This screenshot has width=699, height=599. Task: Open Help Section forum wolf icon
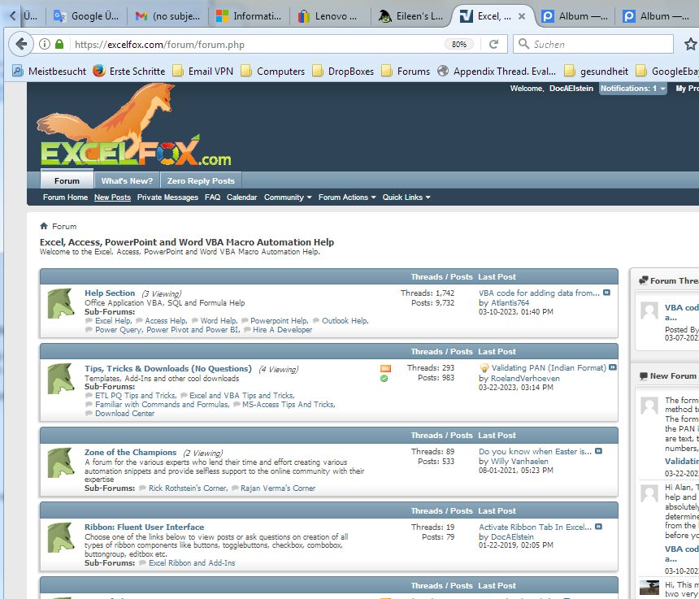click(x=61, y=303)
